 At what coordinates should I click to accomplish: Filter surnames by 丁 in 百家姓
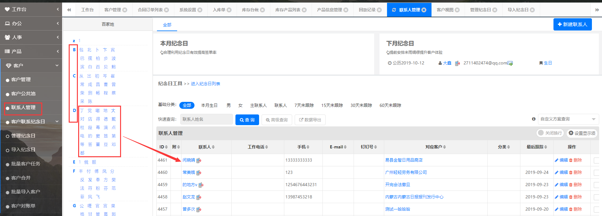(x=82, y=111)
